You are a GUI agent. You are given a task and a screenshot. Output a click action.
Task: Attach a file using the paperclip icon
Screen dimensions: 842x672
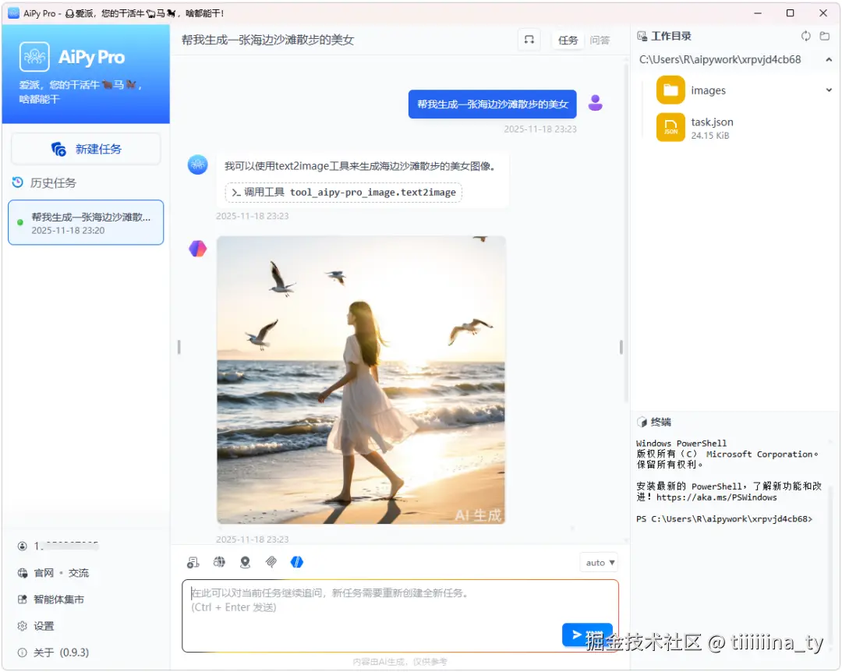271,561
